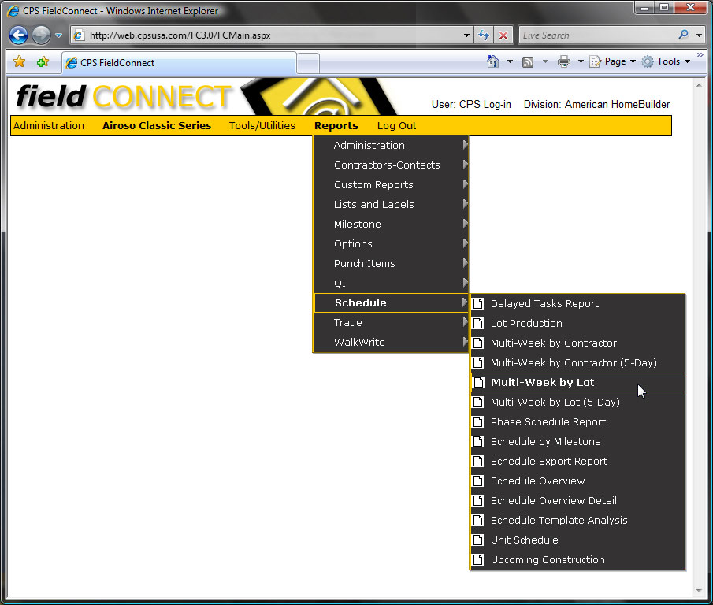
Task: Open Schedule by Milestone report
Action: click(577, 441)
